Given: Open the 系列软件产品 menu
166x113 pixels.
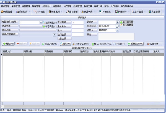Looking at the screenshot, I should click(127, 6).
